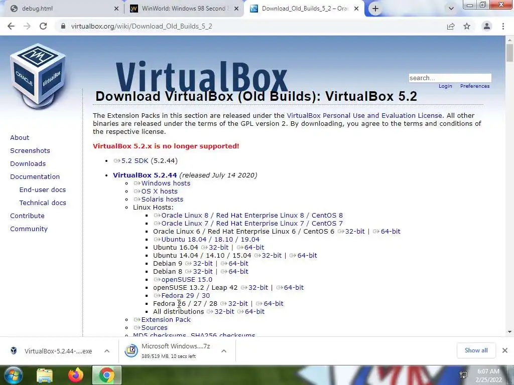Click the browser forward arrow

tap(27, 26)
